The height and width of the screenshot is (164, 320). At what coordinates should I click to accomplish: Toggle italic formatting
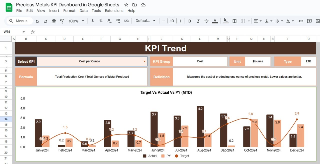(x=198, y=21)
